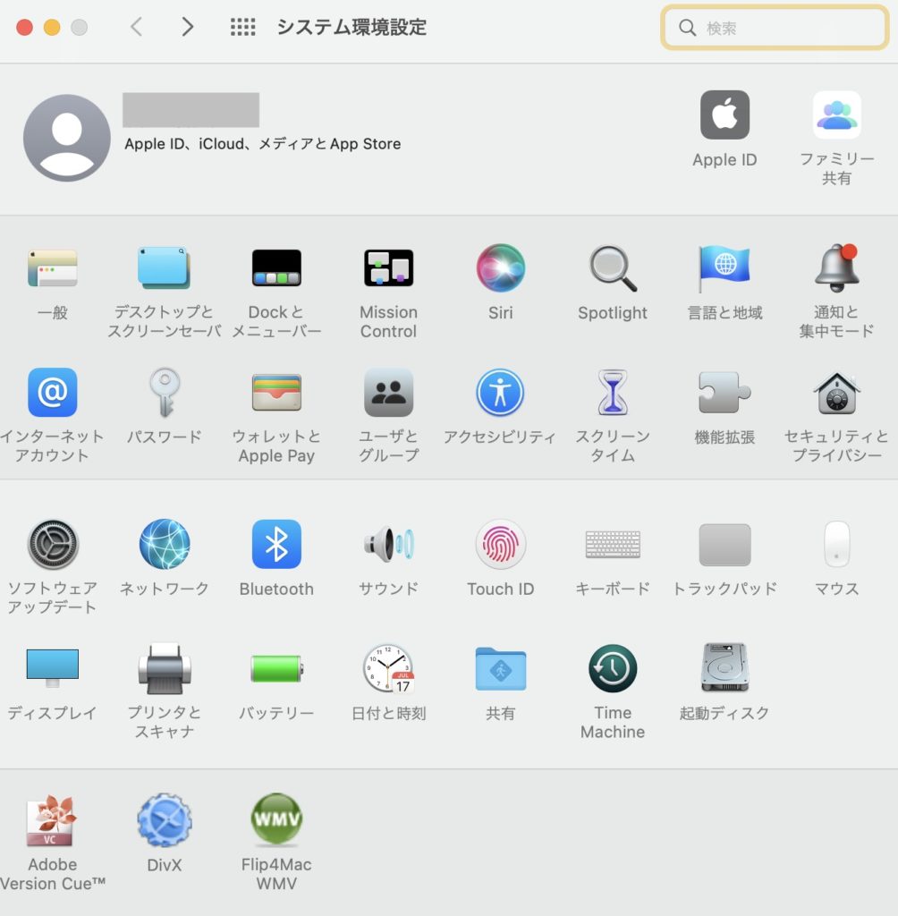Image resolution: width=898 pixels, height=916 pixels.
Task: Open the DivX preference pane
Action: click(165, 819)
